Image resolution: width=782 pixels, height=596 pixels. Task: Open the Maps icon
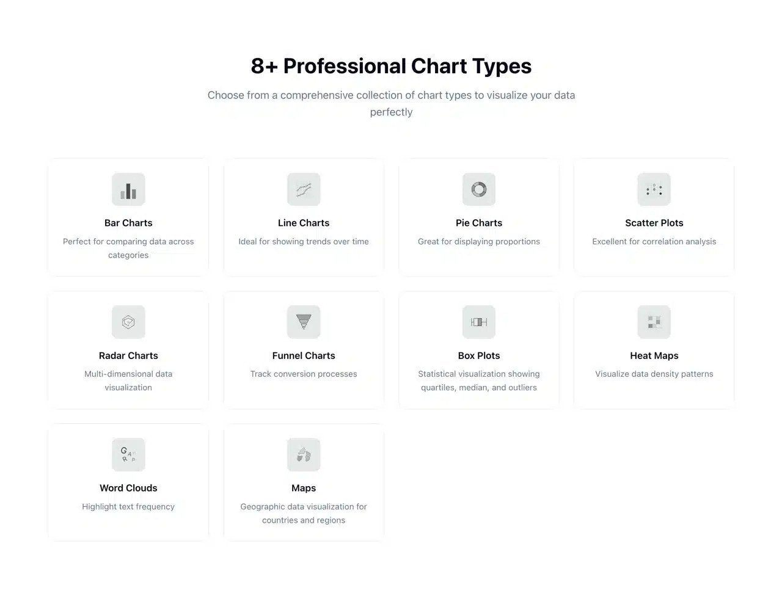point(304,454)
